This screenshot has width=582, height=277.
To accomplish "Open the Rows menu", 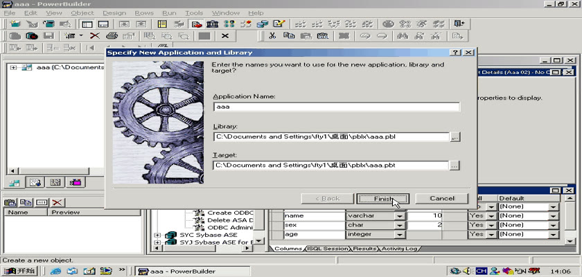I will [x=144, y=13].
